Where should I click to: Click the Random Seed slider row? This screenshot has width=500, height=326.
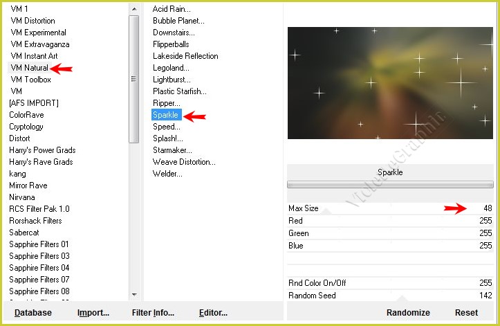click(x=390, y=296)
